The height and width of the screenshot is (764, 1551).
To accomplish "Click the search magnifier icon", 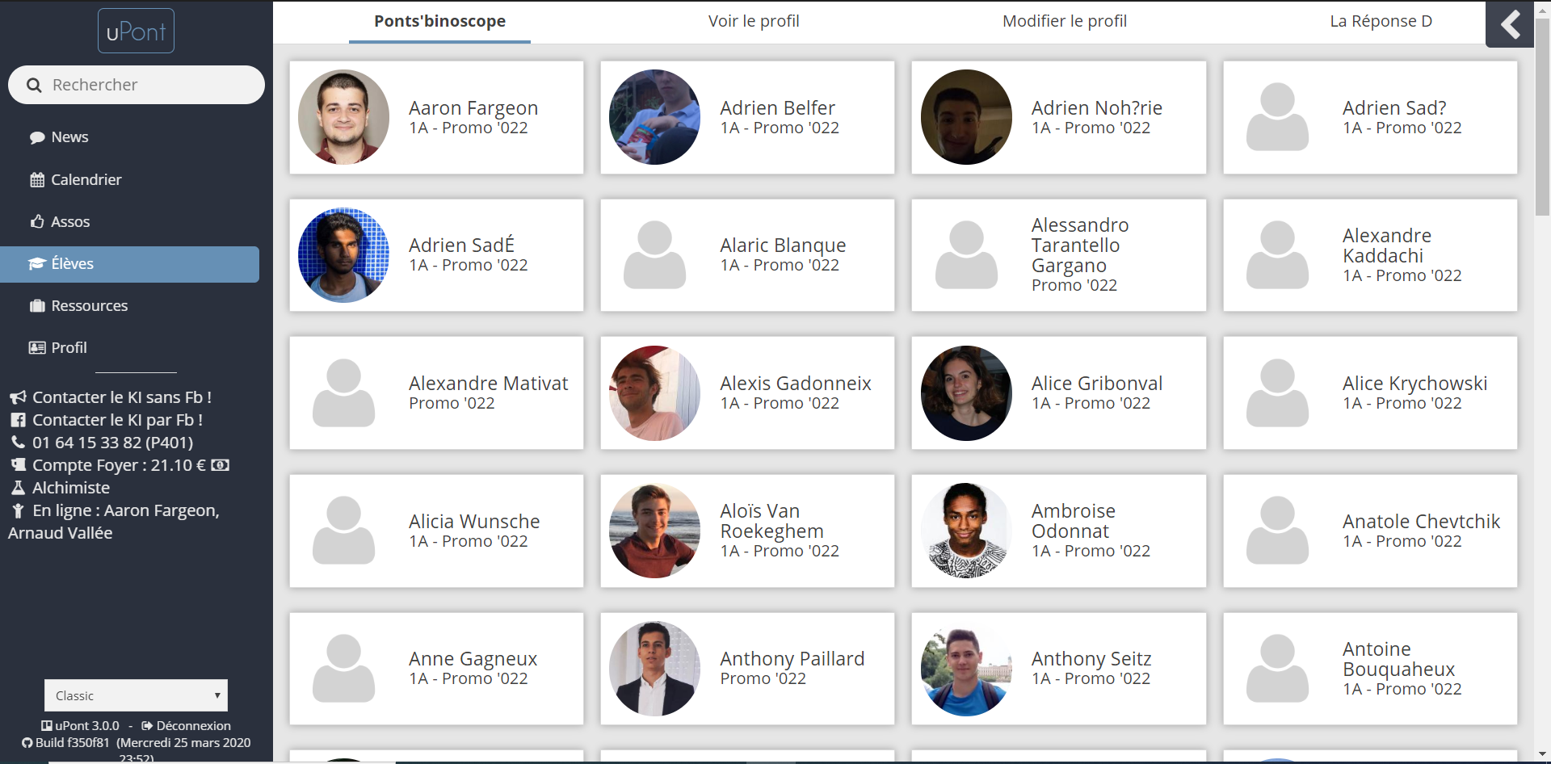I will pyautogui.click(x=34, y=85).
